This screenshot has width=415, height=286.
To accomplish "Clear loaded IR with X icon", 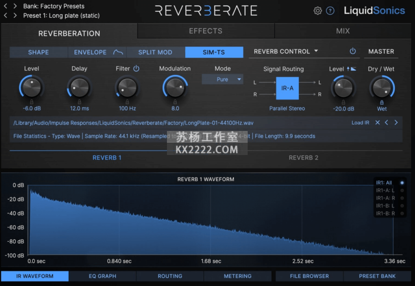I will pyautogui.click(x=378, y=122).
